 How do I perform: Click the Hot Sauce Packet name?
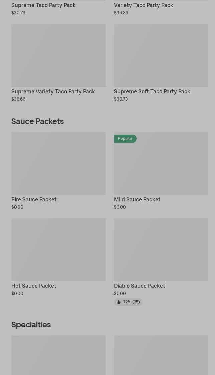pyautogui.click(x=34, y=286)
